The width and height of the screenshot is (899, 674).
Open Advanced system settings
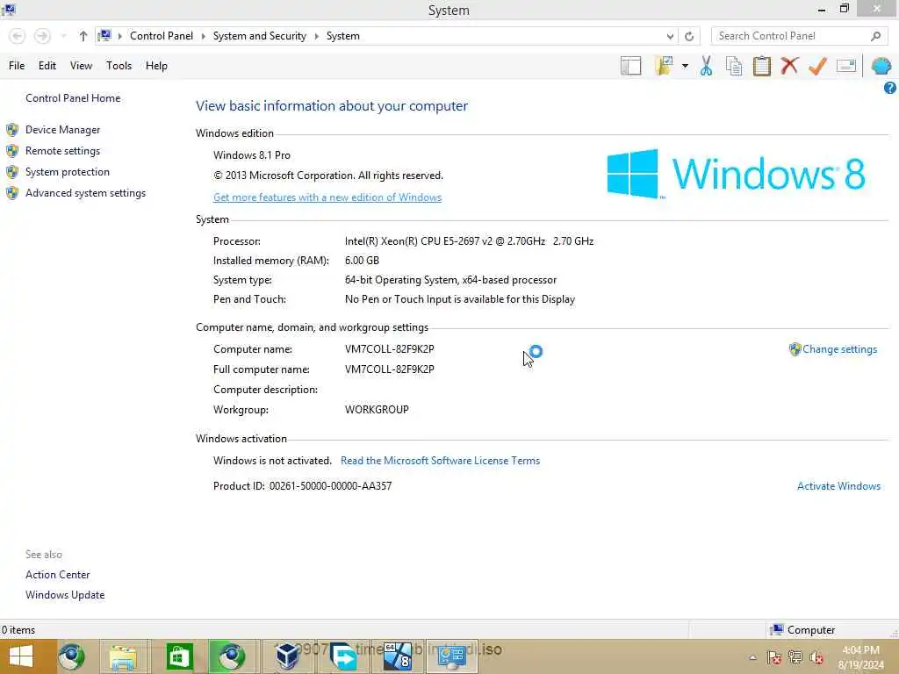coord(85,193)
